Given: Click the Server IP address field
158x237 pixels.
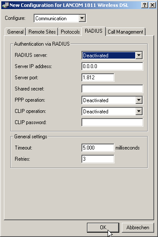Looking at the screenshot, I should pos(112,66).
